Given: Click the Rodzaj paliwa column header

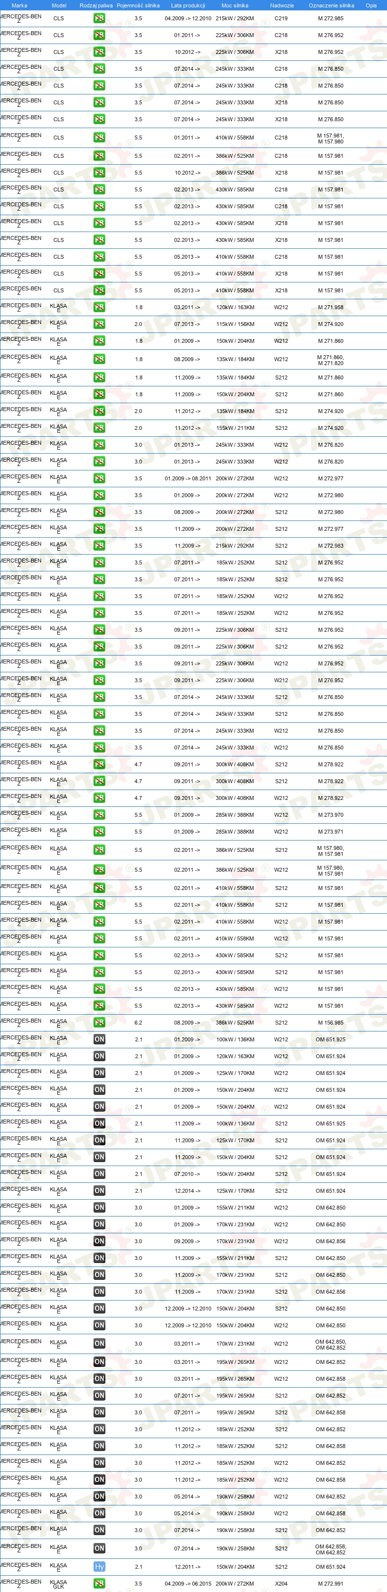Looking at the screenshot, I should pos(96,5).
